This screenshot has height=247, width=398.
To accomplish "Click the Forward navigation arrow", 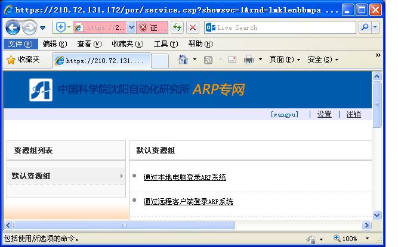I will [x=29, y=27].
